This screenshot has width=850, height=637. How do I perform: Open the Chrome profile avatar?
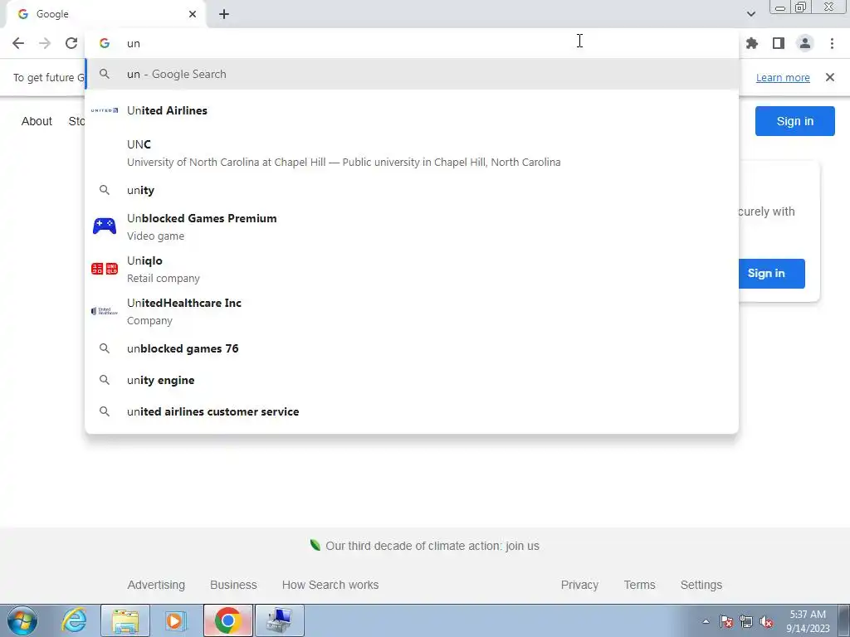coord(805,43)
